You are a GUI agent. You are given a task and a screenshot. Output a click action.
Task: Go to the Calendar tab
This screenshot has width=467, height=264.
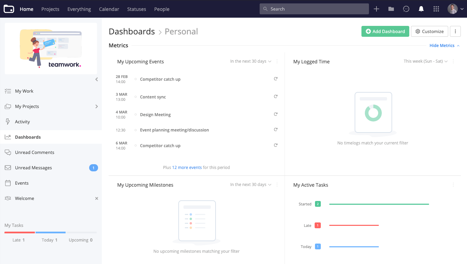(x=109, y=9)
